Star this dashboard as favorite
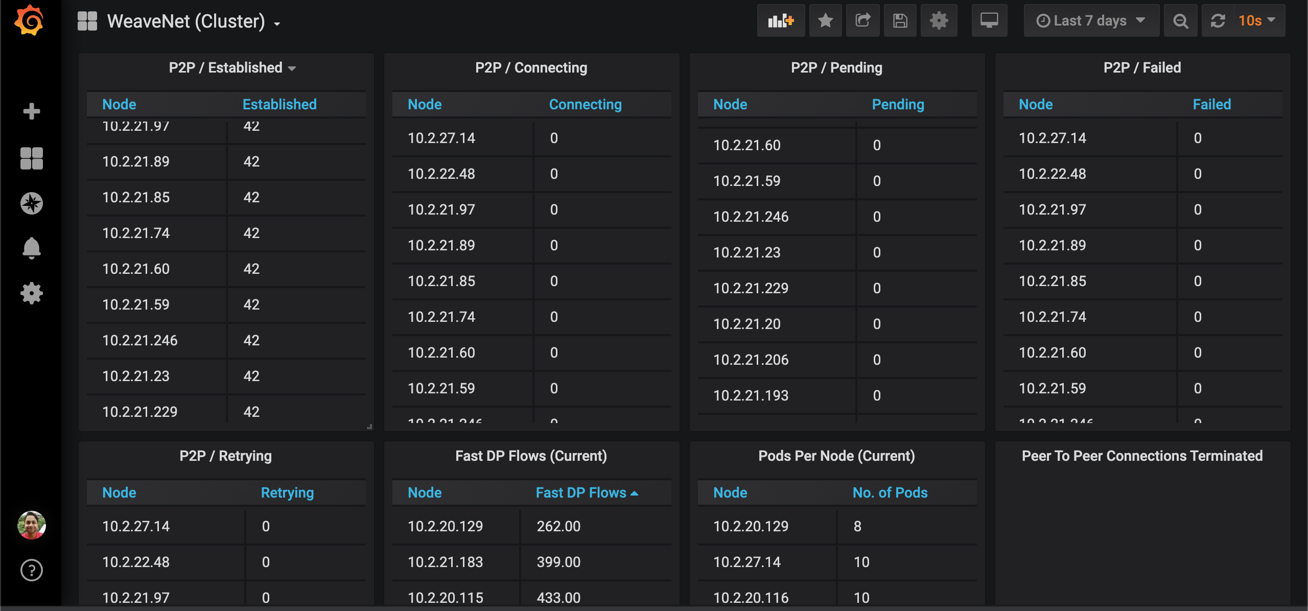Image resolution: width=1308 pixels, height=611 pixels. click(825, 21)
